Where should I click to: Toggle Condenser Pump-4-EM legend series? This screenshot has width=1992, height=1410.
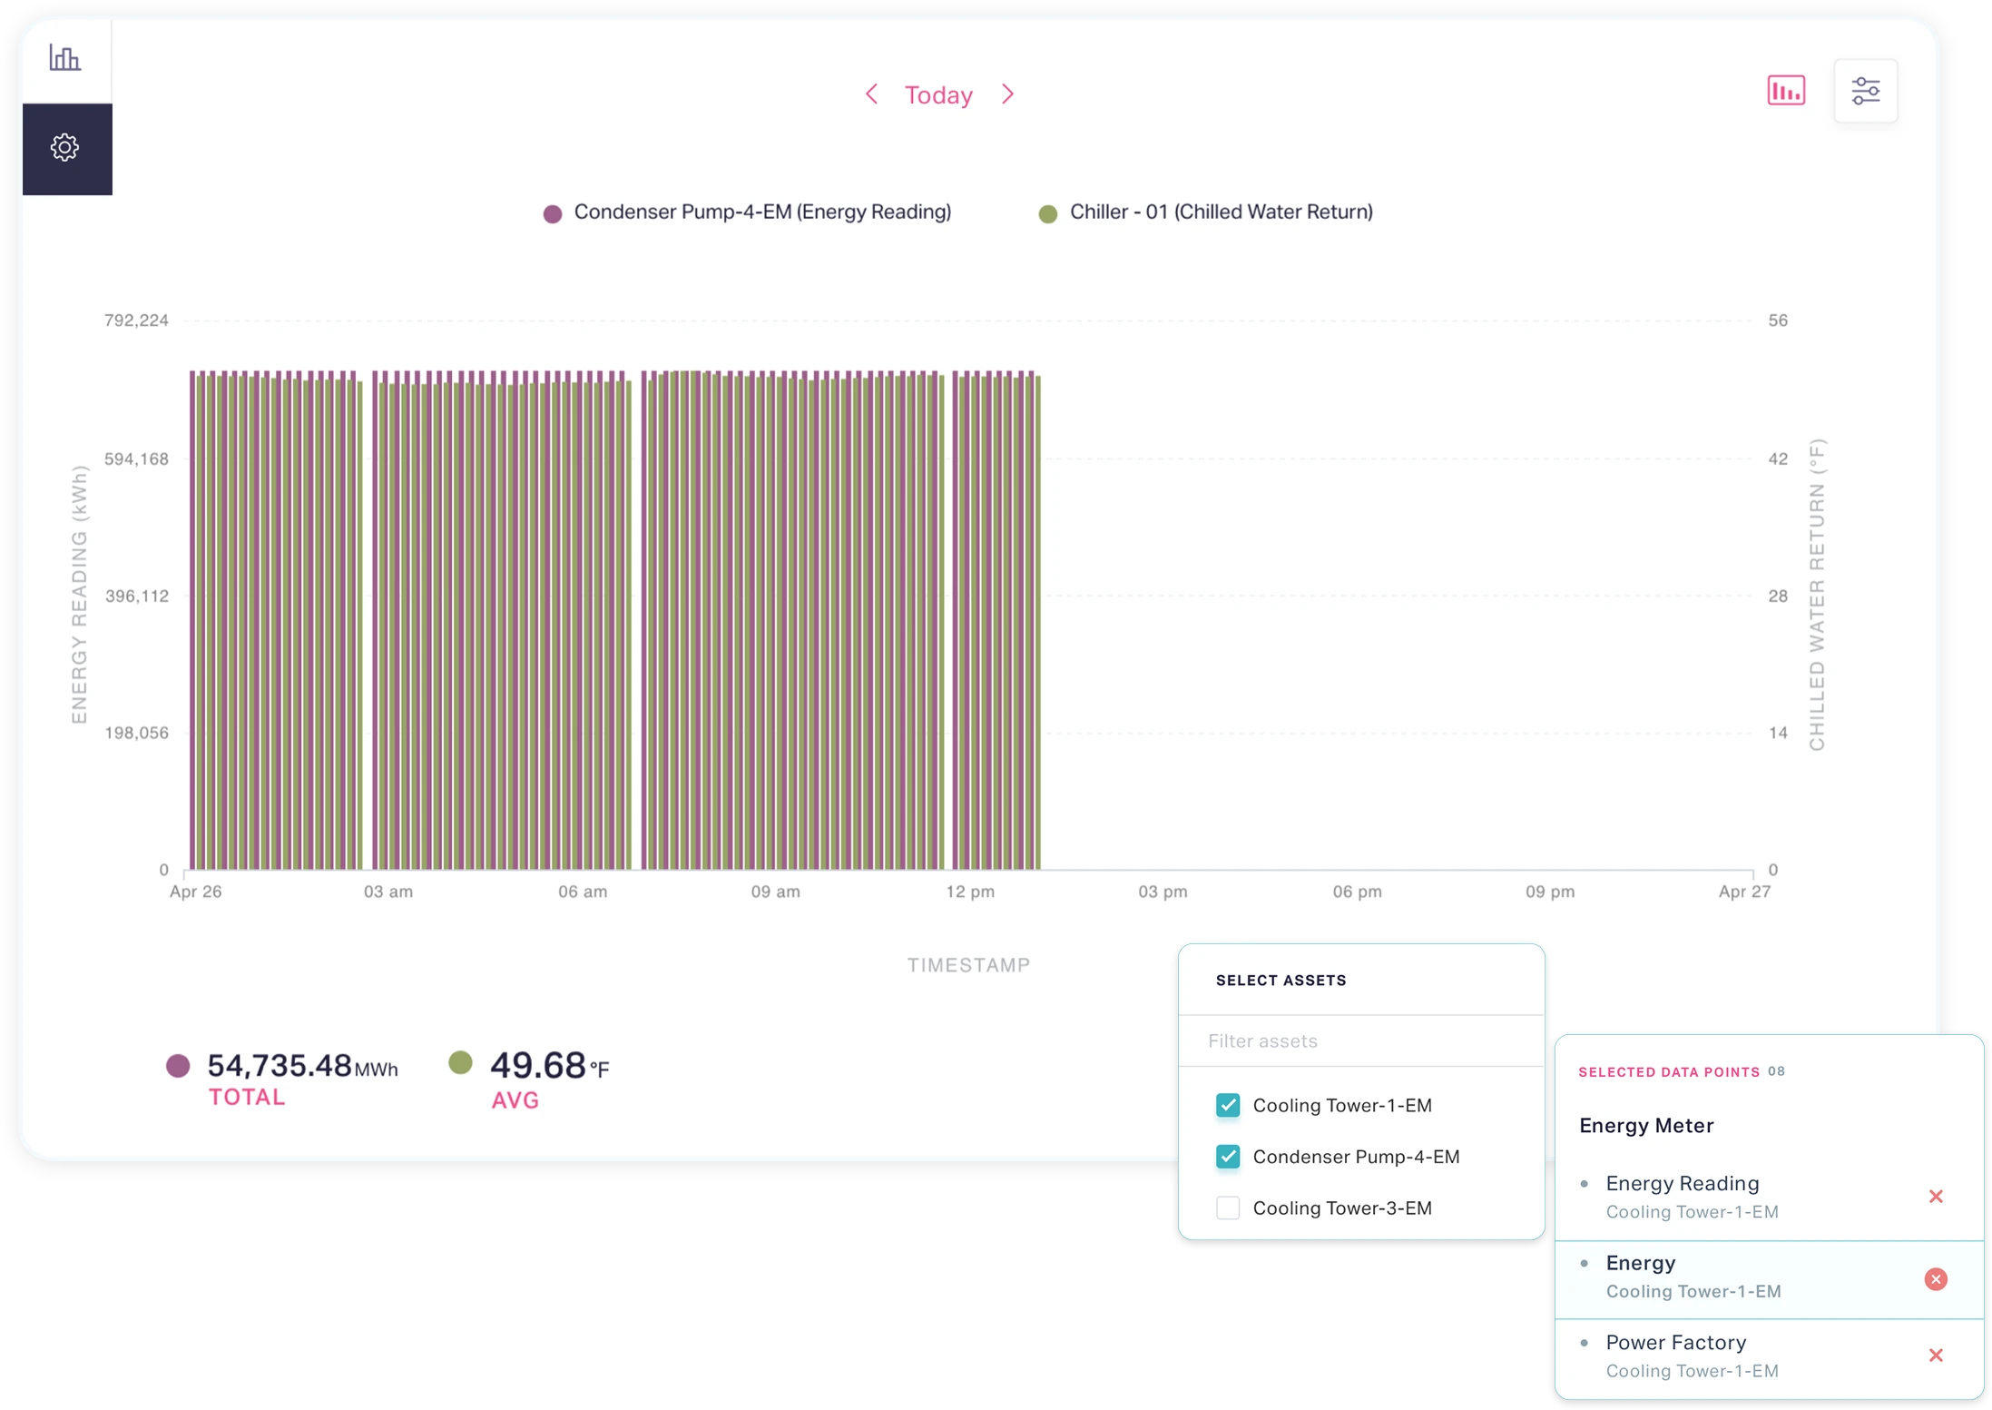click(761, 212)
